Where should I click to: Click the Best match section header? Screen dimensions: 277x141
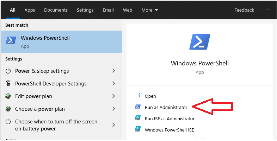click(17, 25)
